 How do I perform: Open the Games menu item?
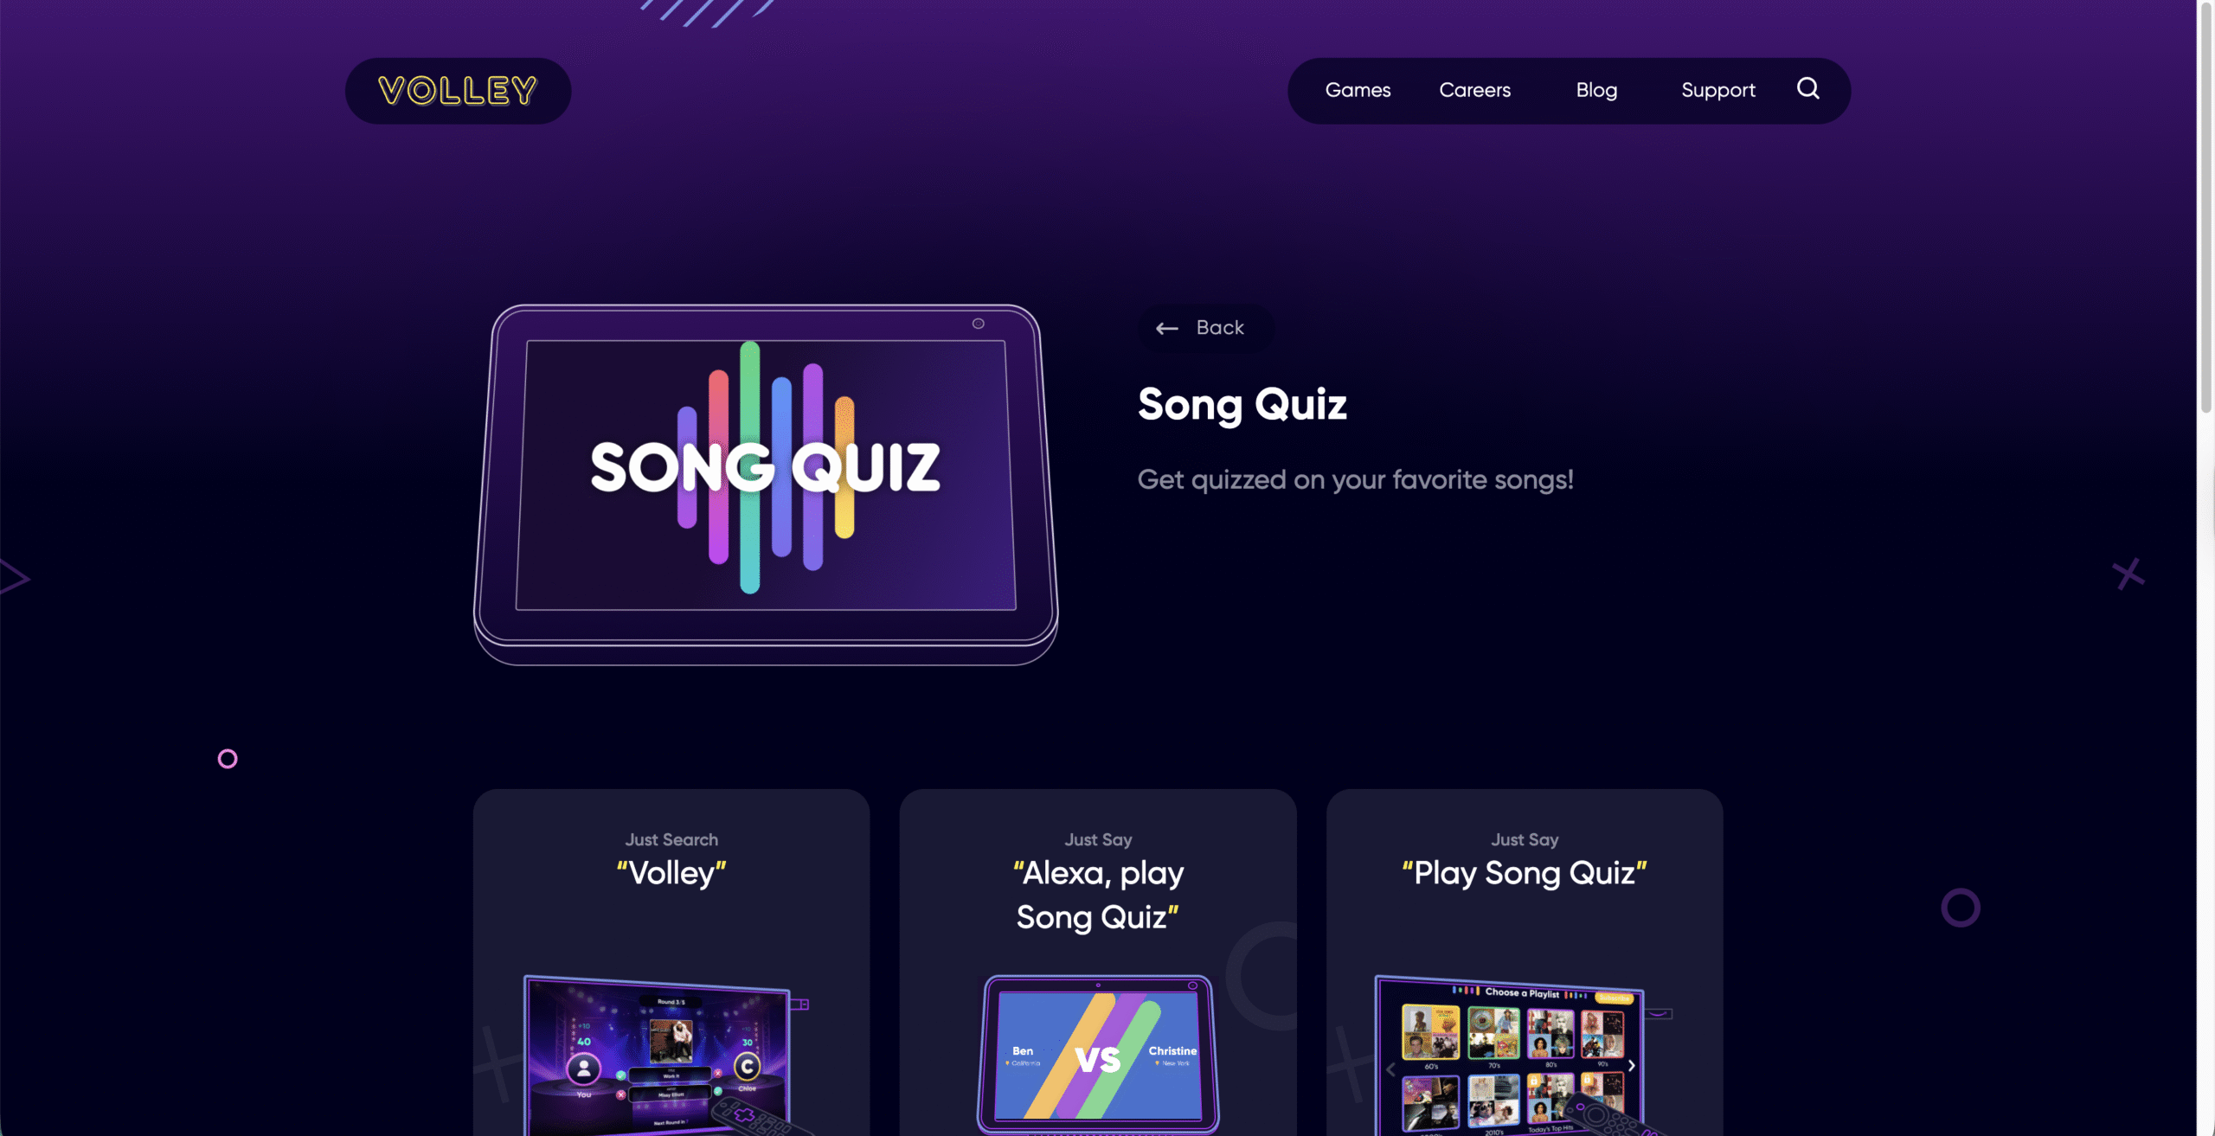tap(1358, 90)
